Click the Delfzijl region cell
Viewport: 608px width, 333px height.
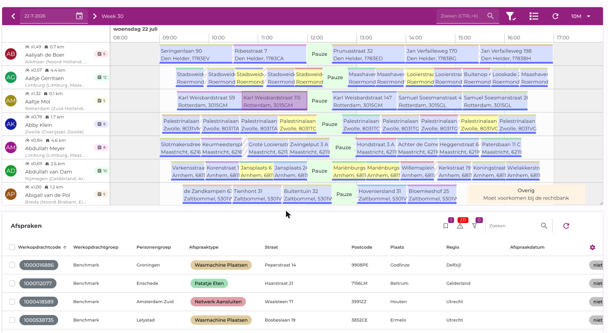454,265
